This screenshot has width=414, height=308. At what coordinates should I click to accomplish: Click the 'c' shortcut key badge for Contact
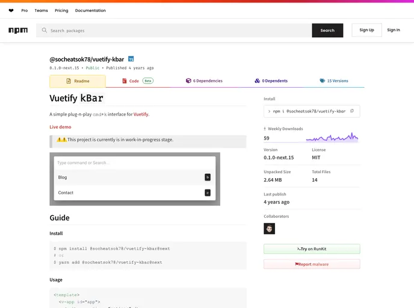pyautogui.click(x=208, y=193)
